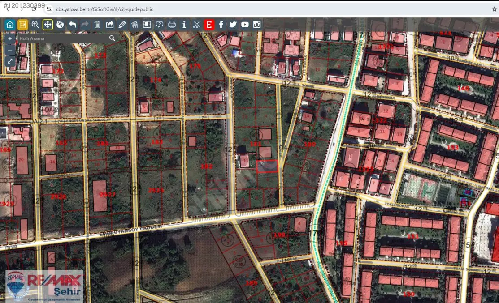Click the square frame selection icon
Screen dimensions: 499x303
(x=147, y=25)
